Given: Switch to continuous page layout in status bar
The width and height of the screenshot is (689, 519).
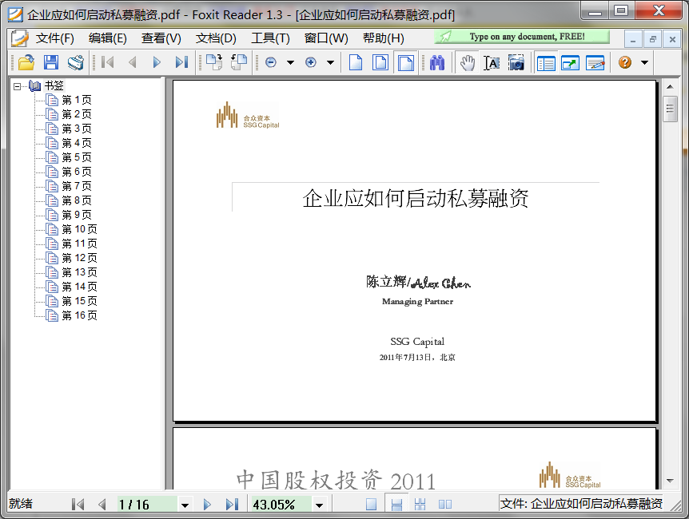Looking at the screenshot, I should click(396, 505).
